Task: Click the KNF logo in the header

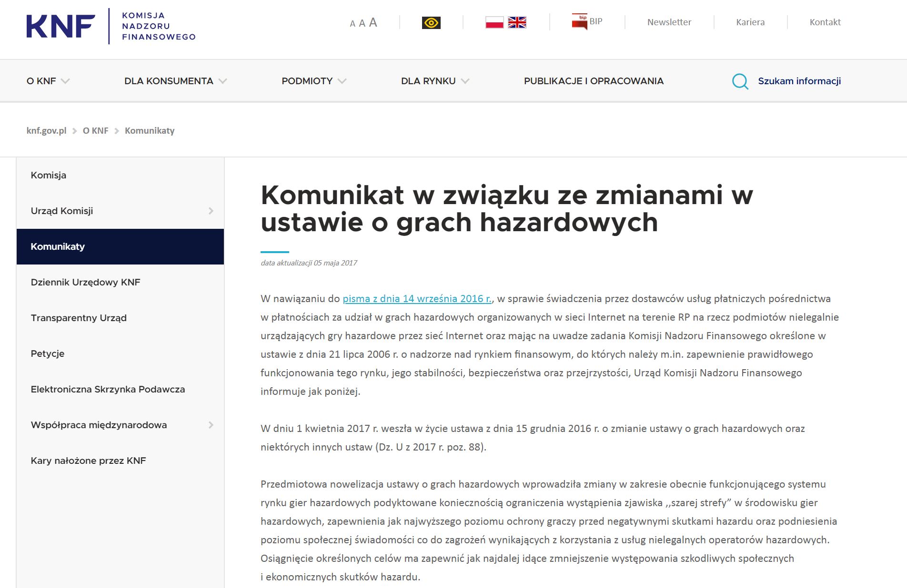Action: (60, 26)
